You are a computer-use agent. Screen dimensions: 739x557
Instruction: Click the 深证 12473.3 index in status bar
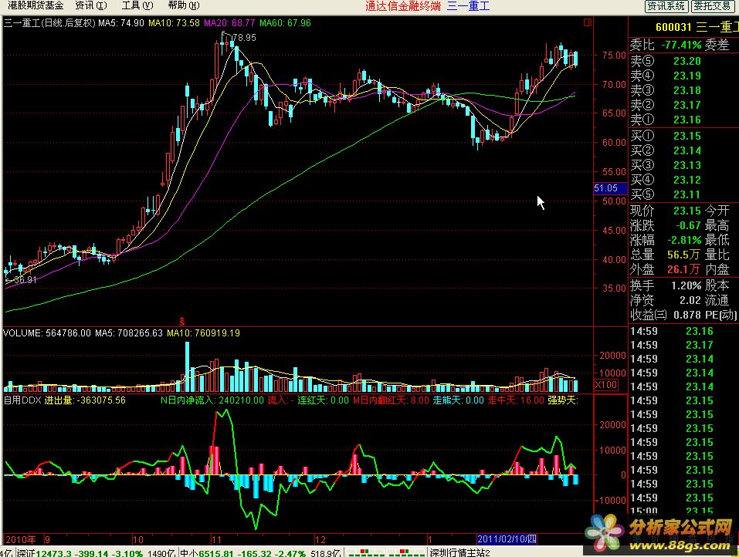[80, 553]
